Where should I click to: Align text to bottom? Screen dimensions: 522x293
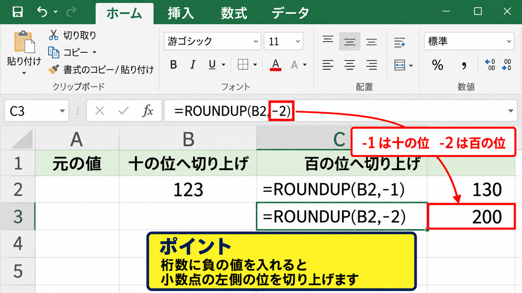[x=372, y=42]
